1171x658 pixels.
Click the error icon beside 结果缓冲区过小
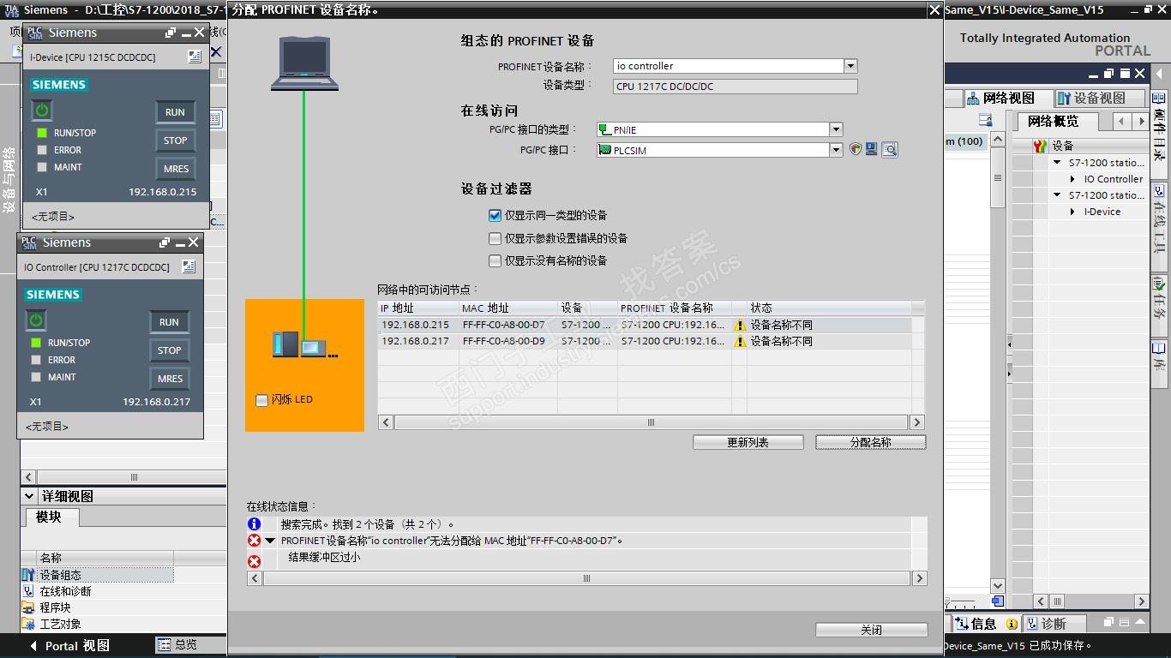point(255,561)
